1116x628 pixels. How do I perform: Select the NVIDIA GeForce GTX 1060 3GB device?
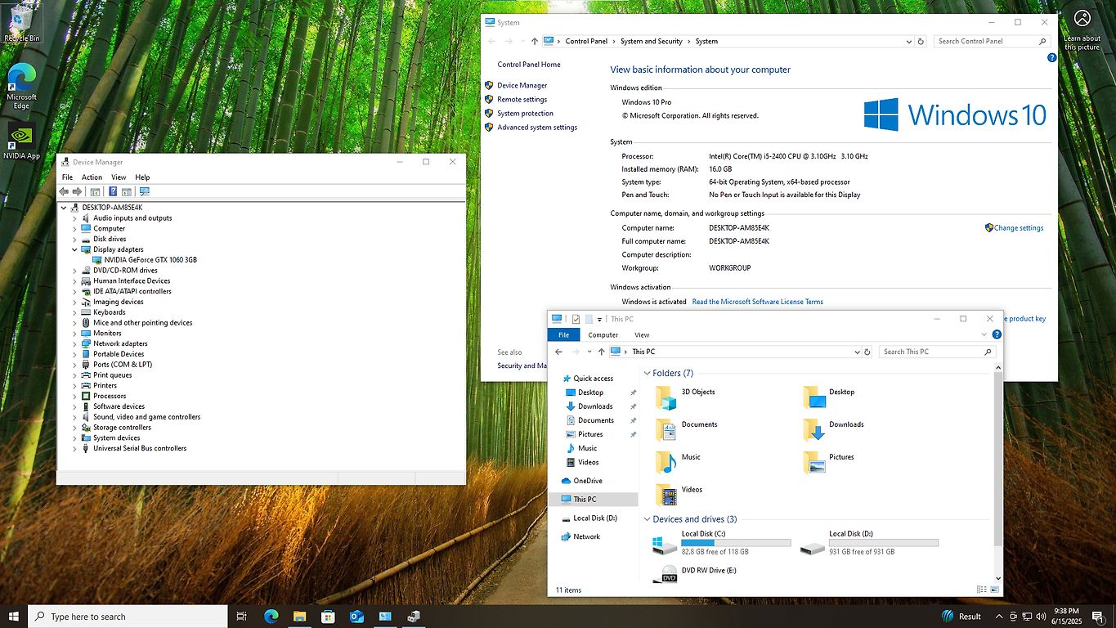(x=150, y=260)
